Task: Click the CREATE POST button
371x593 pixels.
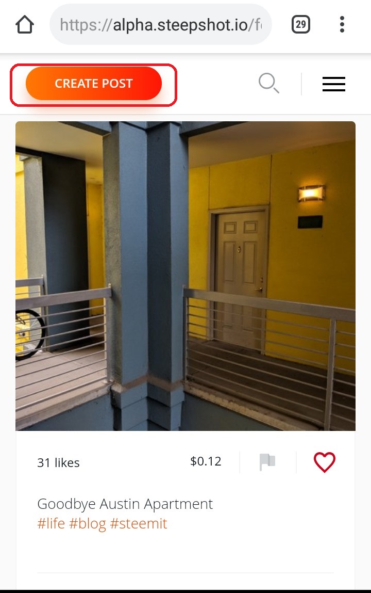Action: pos(94,84)
